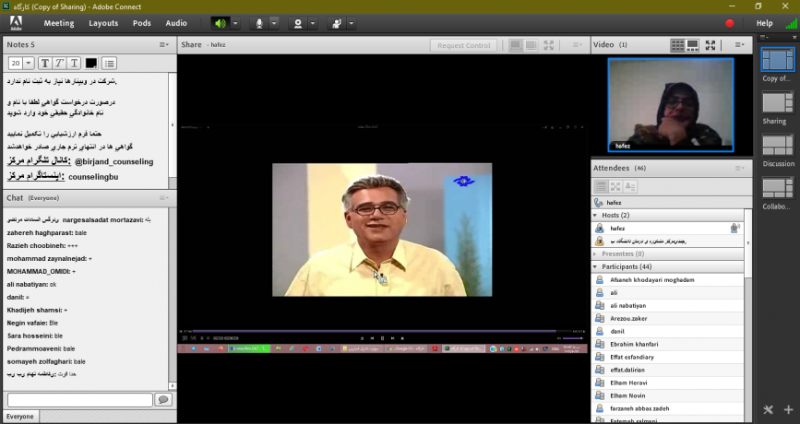Maximize the Video pod full screen
The height and width of the screenshot is (424, 800).
coord(710,45)
